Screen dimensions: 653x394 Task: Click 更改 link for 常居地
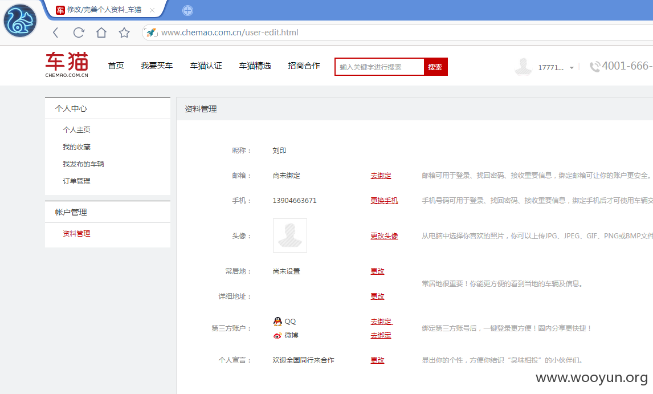click(378, 271)
